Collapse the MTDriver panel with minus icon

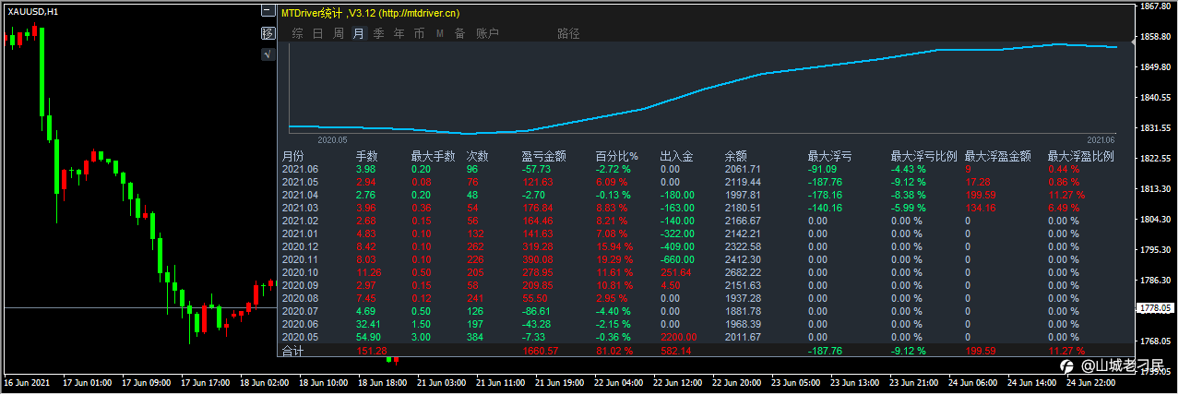[268, 13]
